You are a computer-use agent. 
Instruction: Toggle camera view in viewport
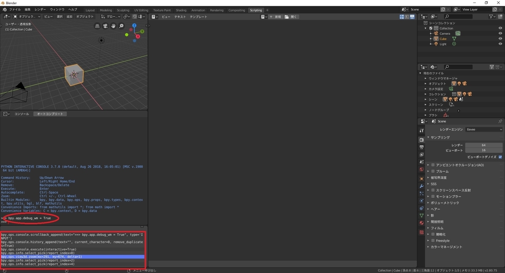105,26
